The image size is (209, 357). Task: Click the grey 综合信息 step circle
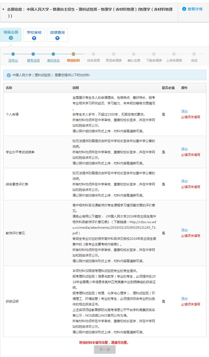pyautogui.click(x=93, y=54)
